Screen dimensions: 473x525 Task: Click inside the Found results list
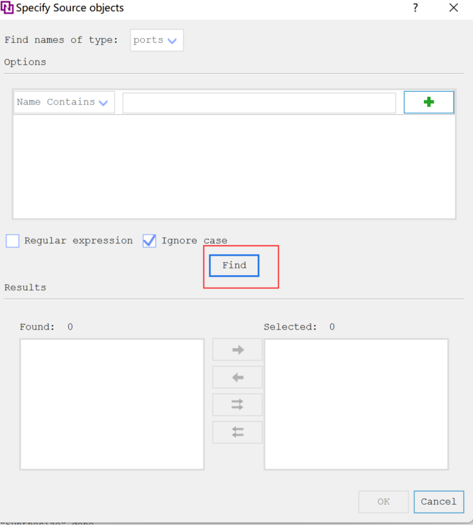pyautogui.click(x=112, y=403)
